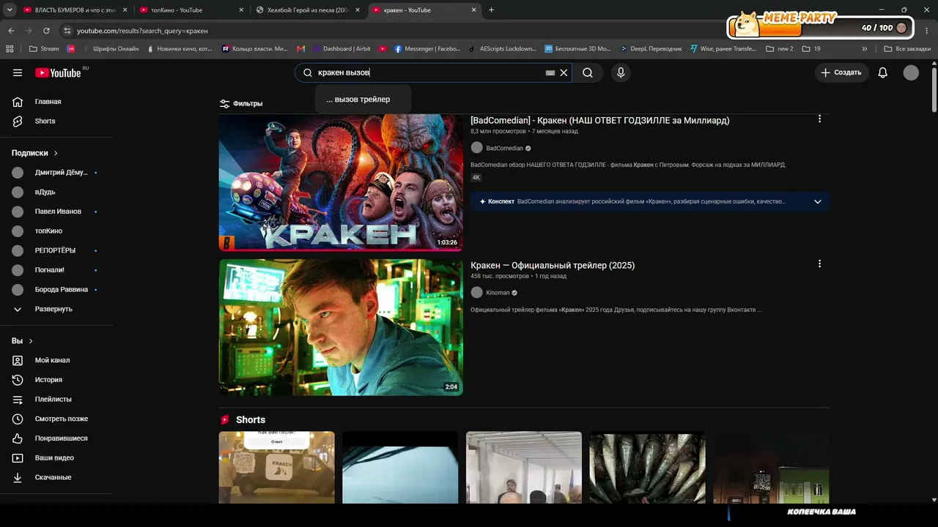Play the BadComedian Кракен video thumbnail
This screenshot has height=527, width=938.
(341, 182)
